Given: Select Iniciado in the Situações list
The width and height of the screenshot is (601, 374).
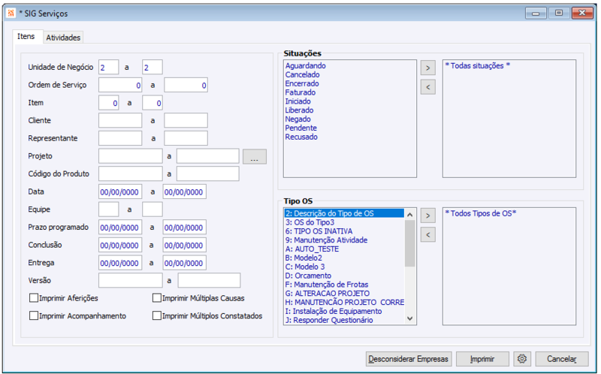Looking at the screenshot, I should pyautogui.click(x=297, y=101).
